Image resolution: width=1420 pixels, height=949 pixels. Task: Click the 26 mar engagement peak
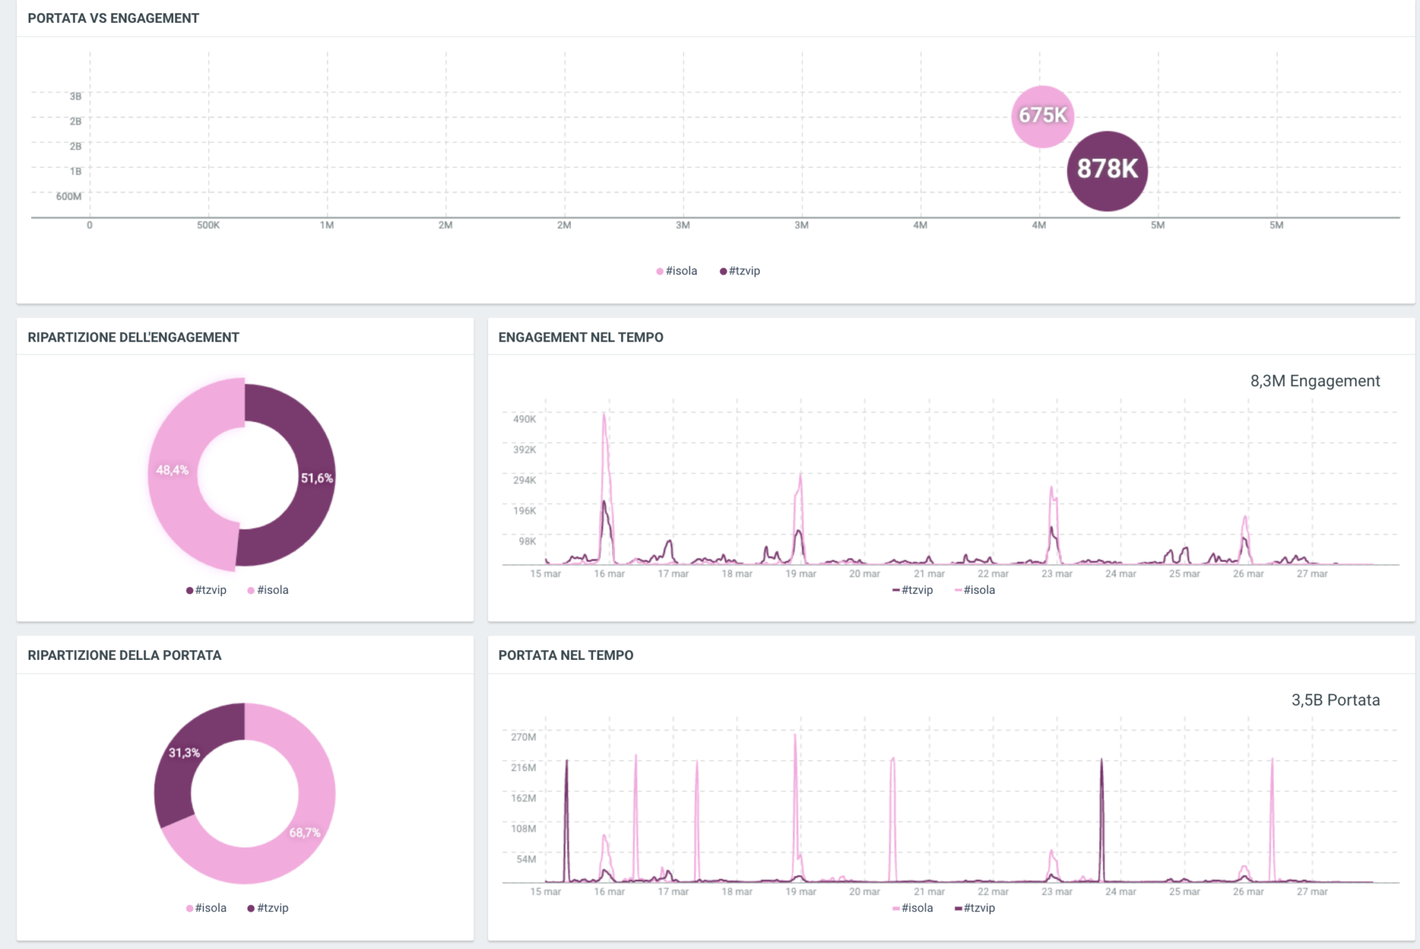point(1245,518)
